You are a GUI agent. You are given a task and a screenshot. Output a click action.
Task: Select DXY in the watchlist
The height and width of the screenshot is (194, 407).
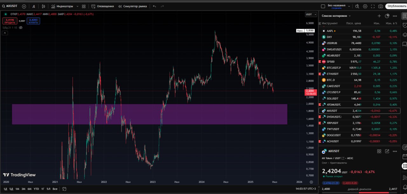pyautogui.click(x=359, y=37)
